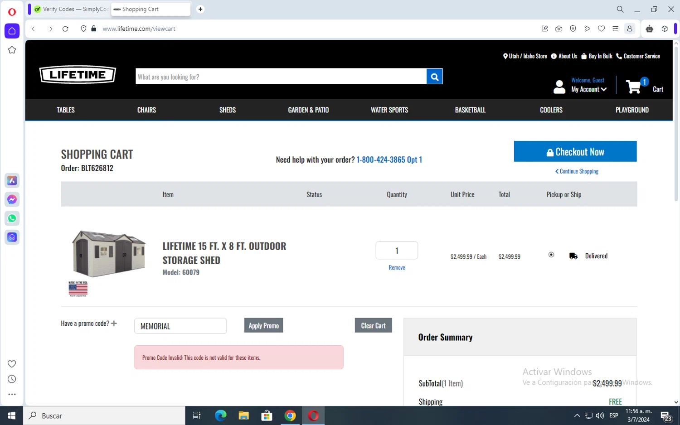The image size is (680, 425).
Task: Open the Coolers menu
Action: 551,110
